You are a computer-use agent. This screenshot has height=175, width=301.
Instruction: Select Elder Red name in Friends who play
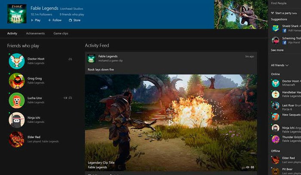34,137
